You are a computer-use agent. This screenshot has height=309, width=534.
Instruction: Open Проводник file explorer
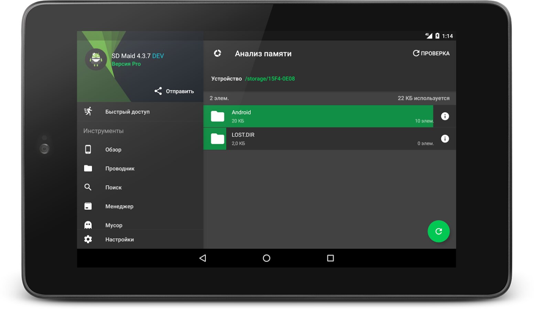(x=120, y=169)
